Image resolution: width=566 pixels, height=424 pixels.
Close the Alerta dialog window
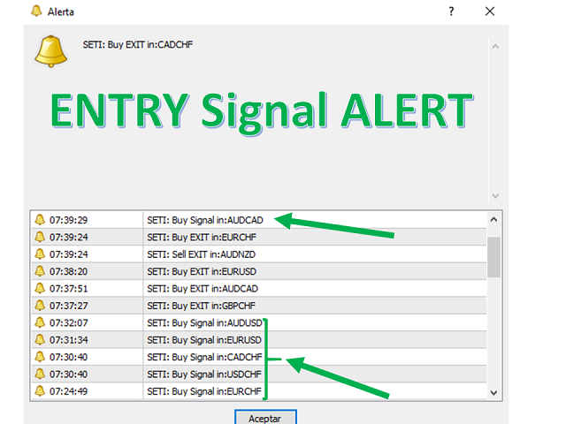pyautogui.click(x=490, y=11)
